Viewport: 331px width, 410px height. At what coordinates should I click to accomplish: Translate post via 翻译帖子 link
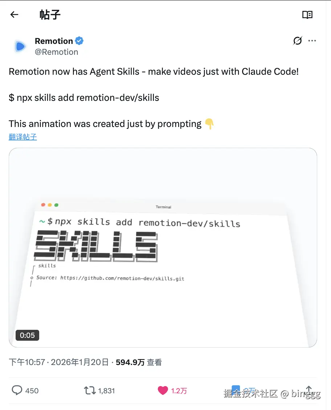(23, 137)
